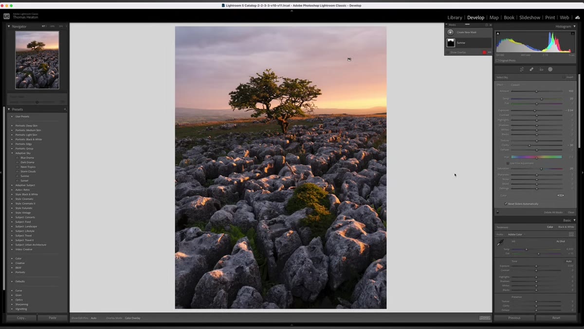584x329 pixels.
Task: Click the Close button in mask panel
Action: [x=571, y=212]
